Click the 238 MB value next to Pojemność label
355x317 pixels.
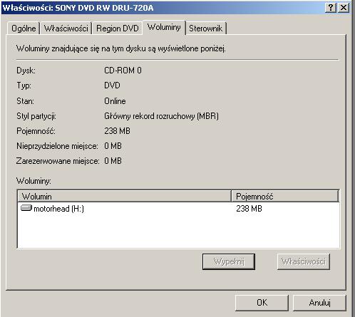pos(117,131)
